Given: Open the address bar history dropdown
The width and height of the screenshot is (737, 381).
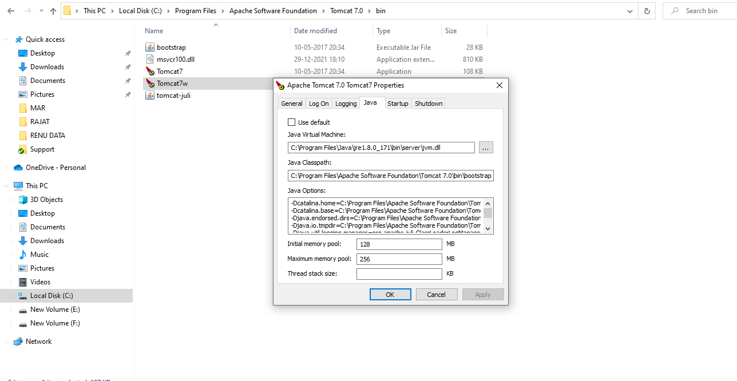Looking at the screenshot, I should tap(630, 11).
